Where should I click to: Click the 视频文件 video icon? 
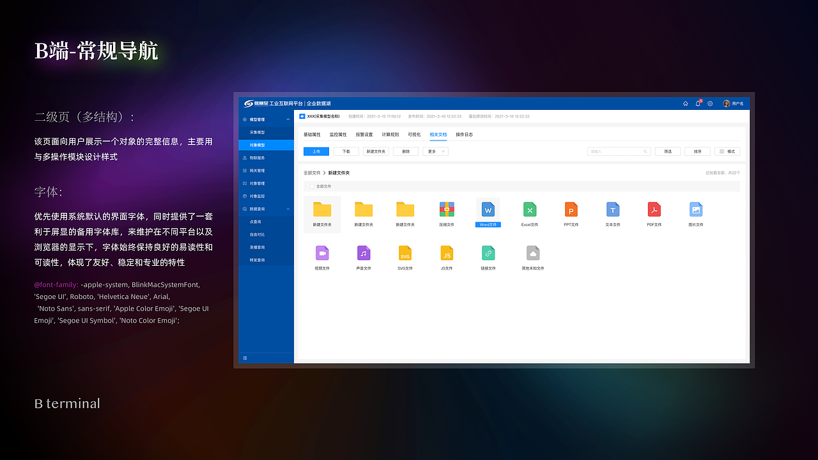322,254
